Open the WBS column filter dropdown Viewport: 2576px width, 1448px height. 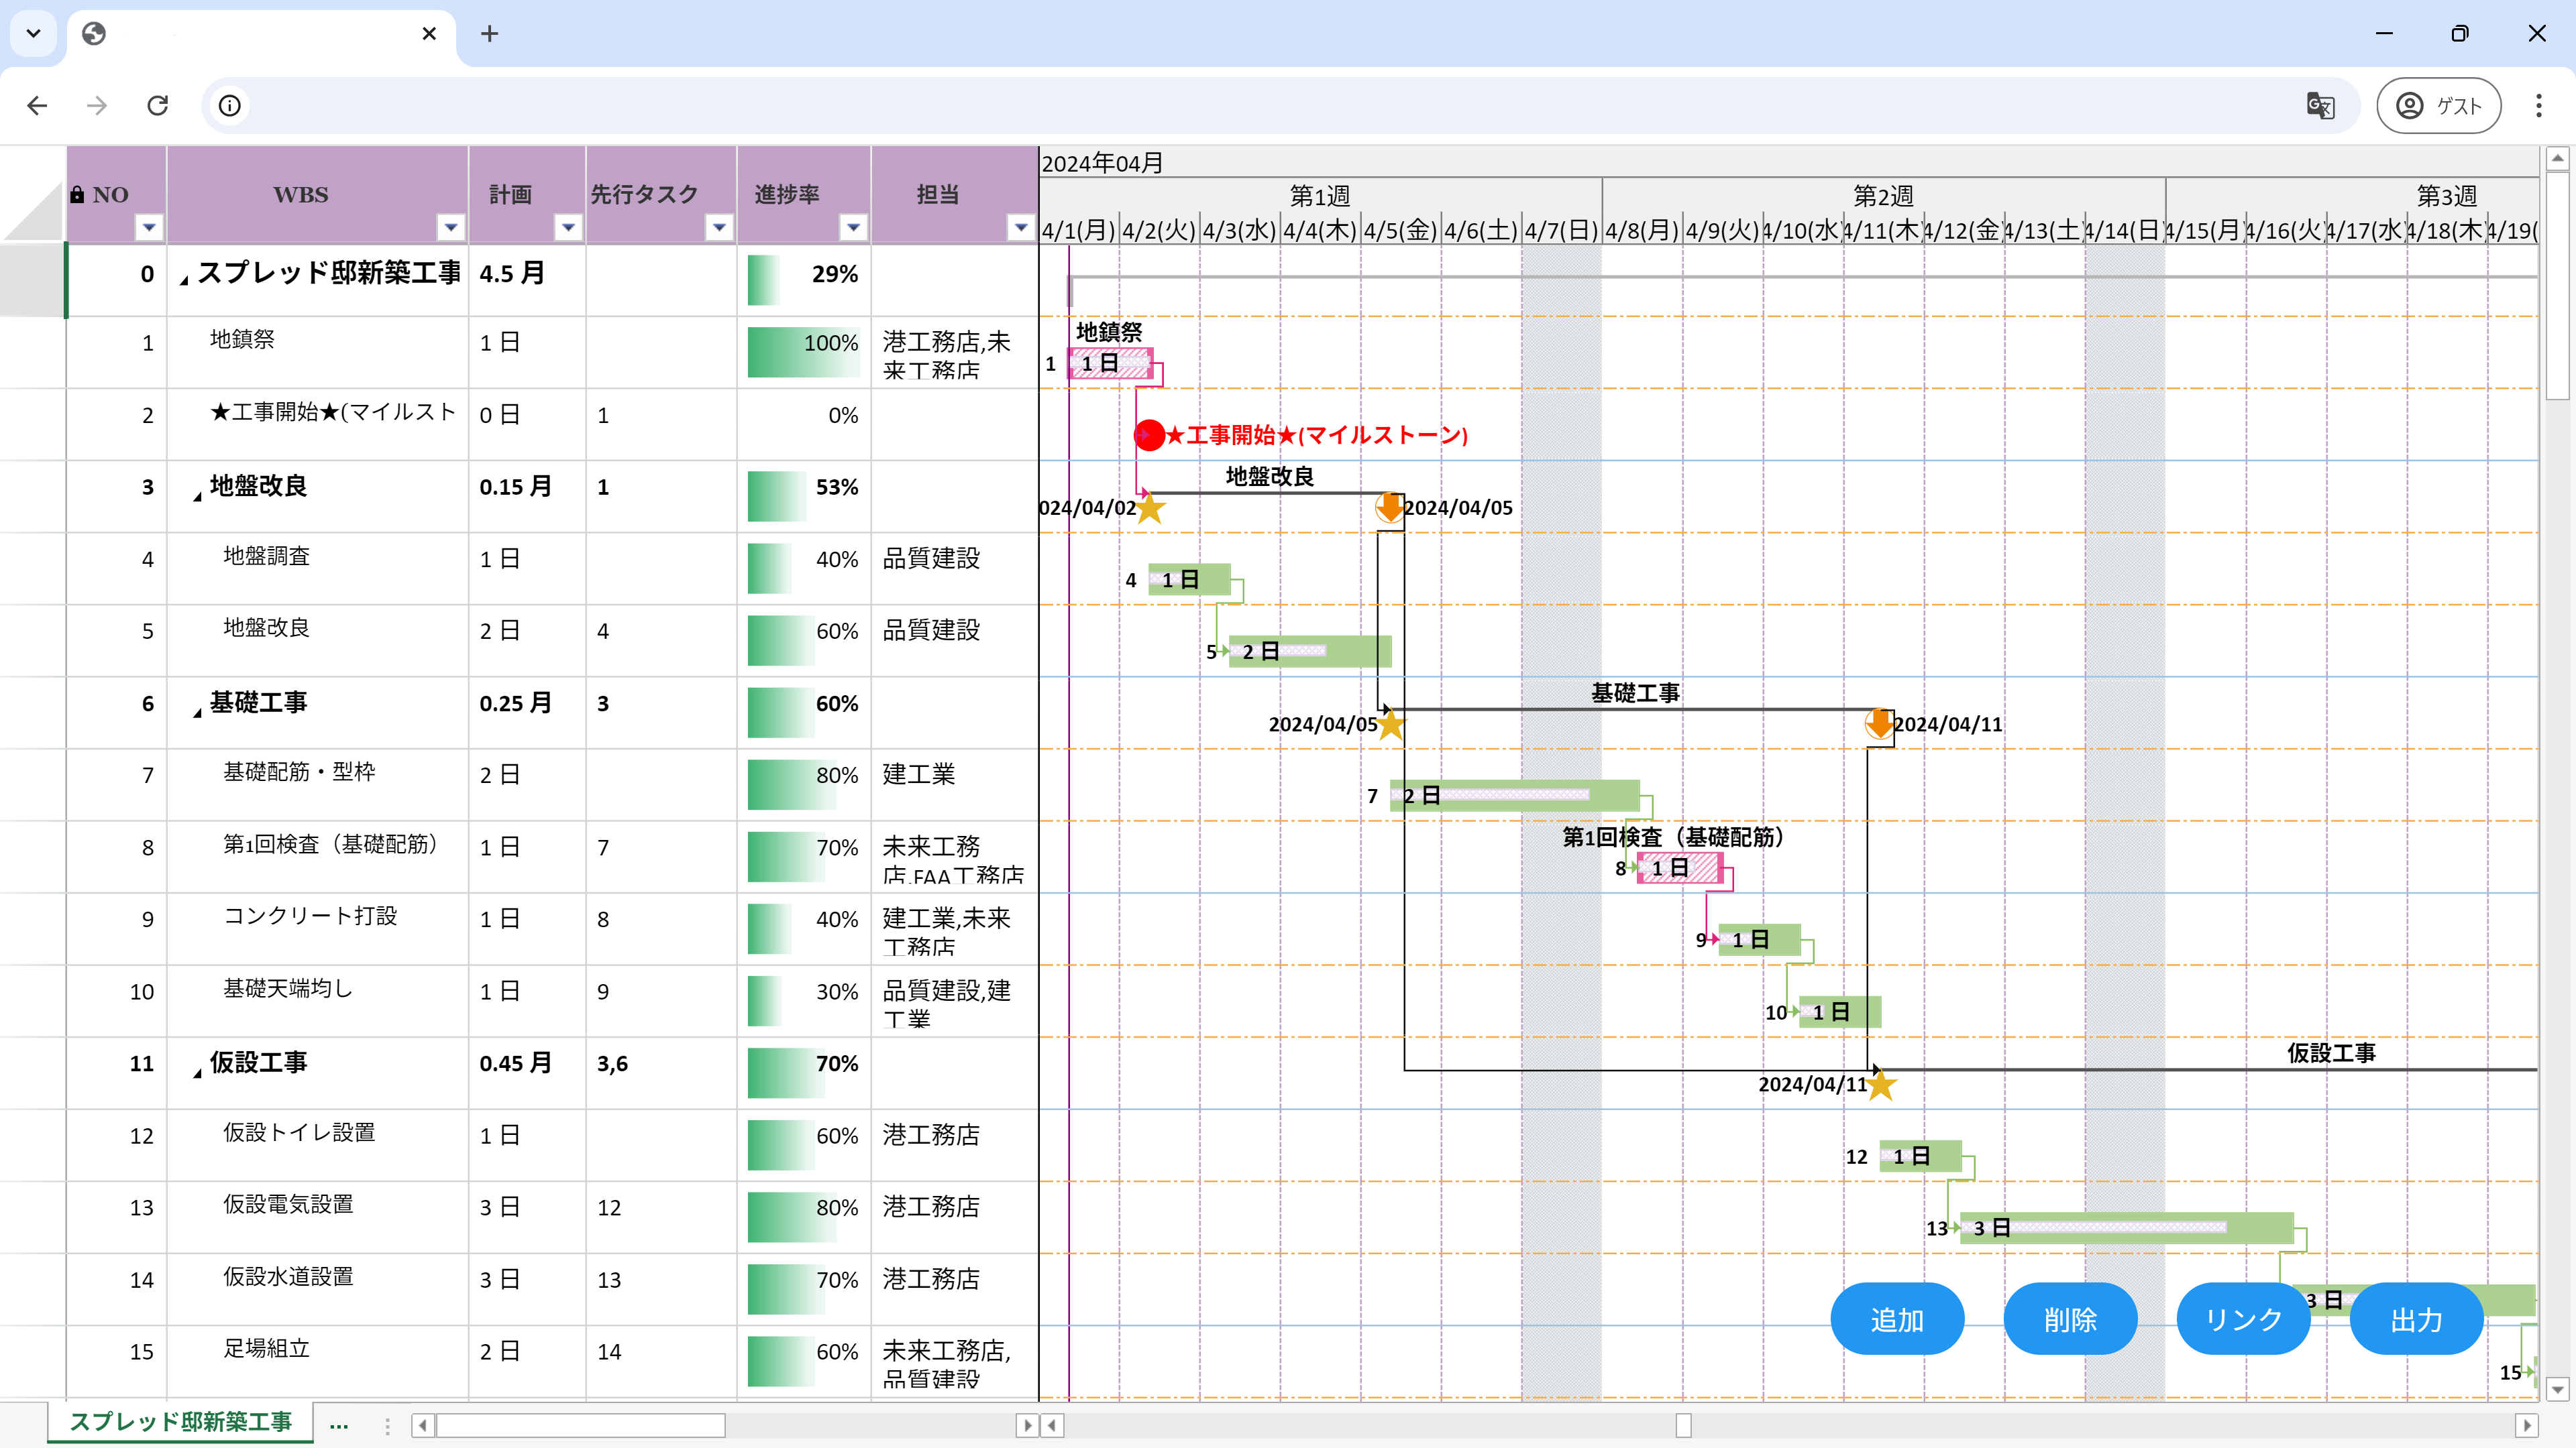pyautogui.click(x=451, y=228)
